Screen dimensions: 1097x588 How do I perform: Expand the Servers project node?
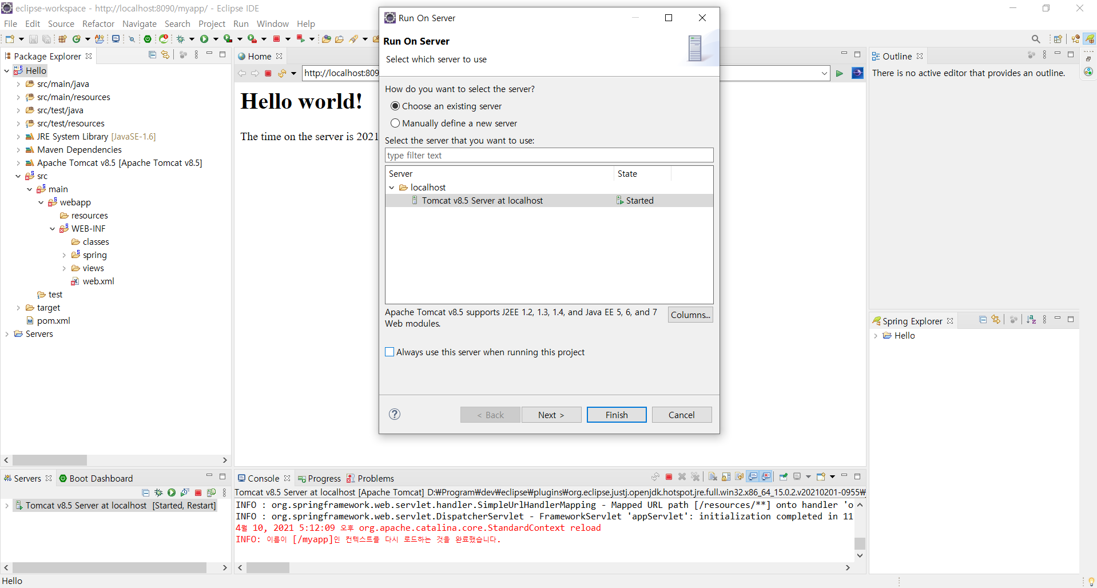click(x=7, y=334)
